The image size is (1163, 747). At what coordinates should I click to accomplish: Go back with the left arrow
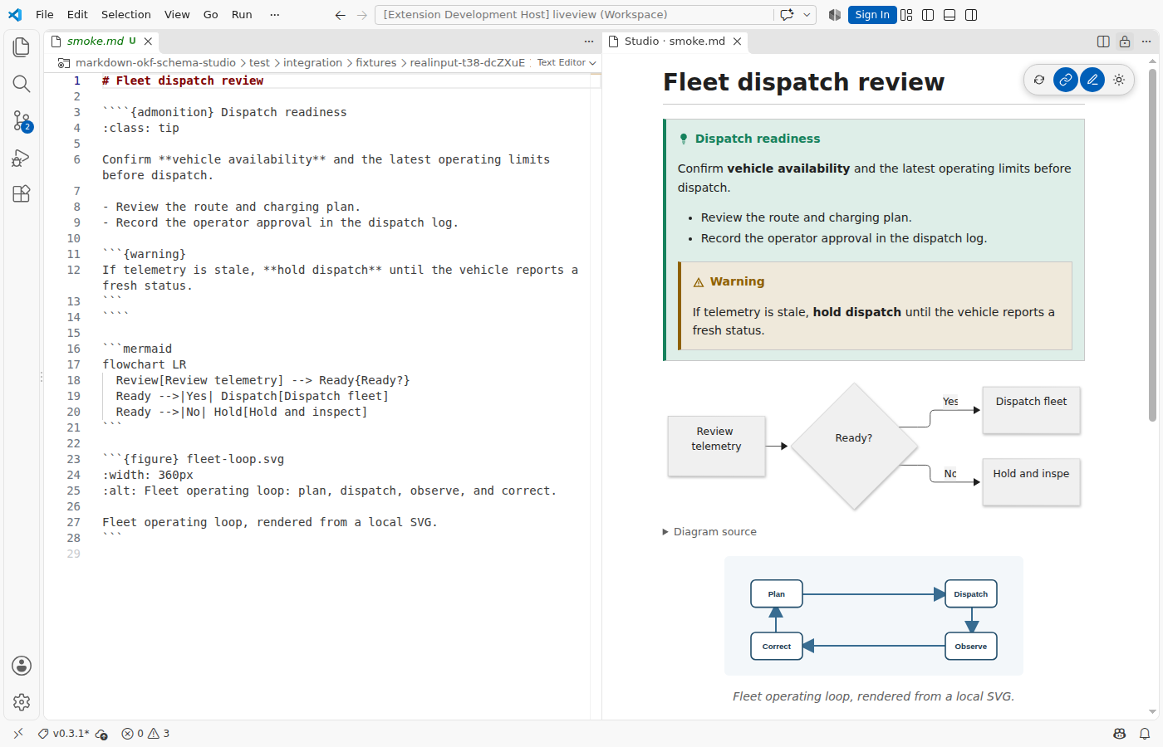coord(341,15)
